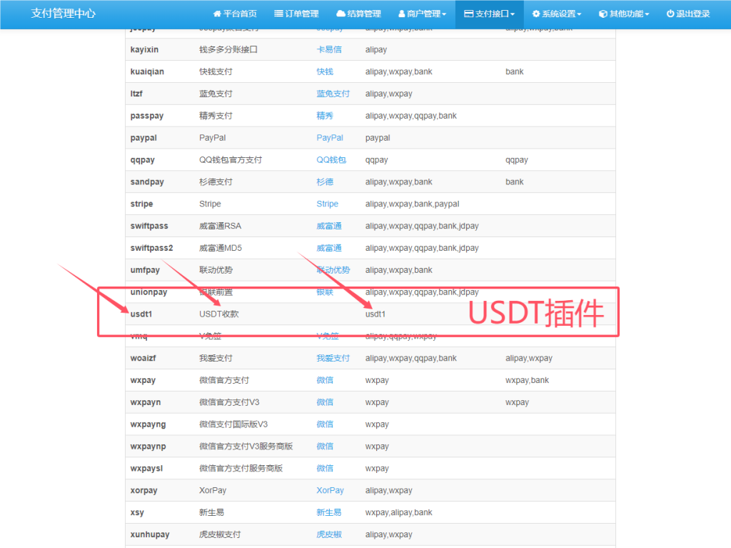Open the 威富通 link in swiftpass row
This screenshot has height=548, width=731.
coord(328,226)
